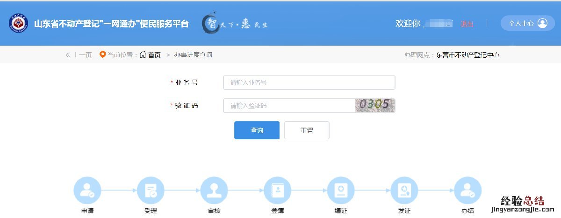Click the 智天下·惠民生 slogan logo

(235, 24)
